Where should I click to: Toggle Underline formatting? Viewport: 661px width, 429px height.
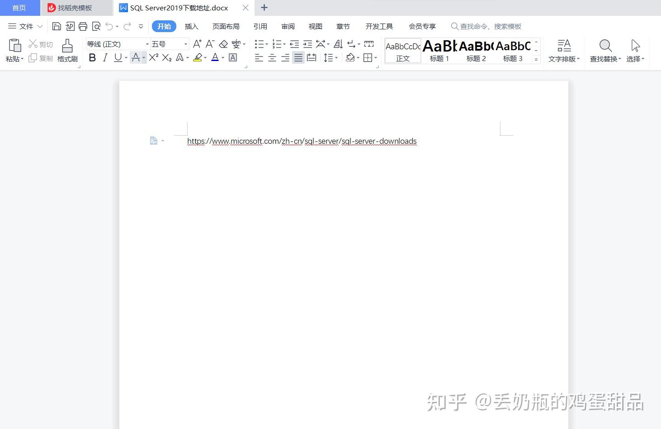point(118,57)
